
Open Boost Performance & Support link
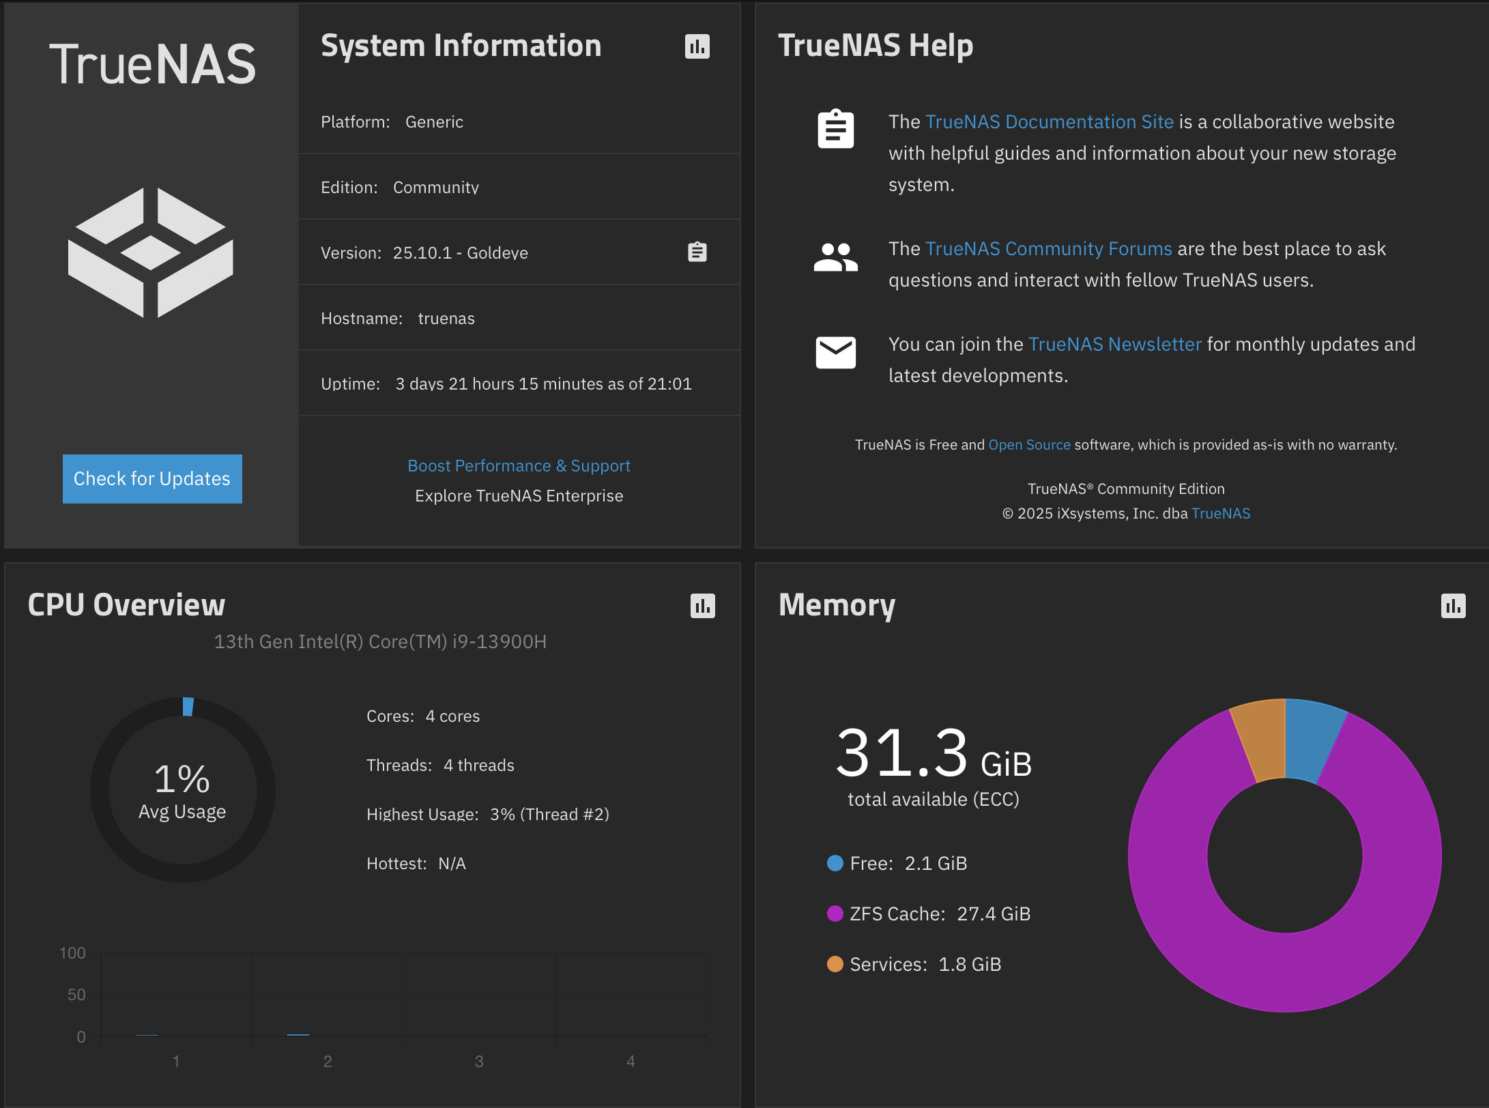click(519, 466)
